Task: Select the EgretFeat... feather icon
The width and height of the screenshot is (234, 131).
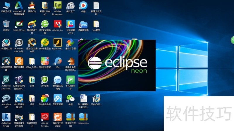Action: [58, 43]
